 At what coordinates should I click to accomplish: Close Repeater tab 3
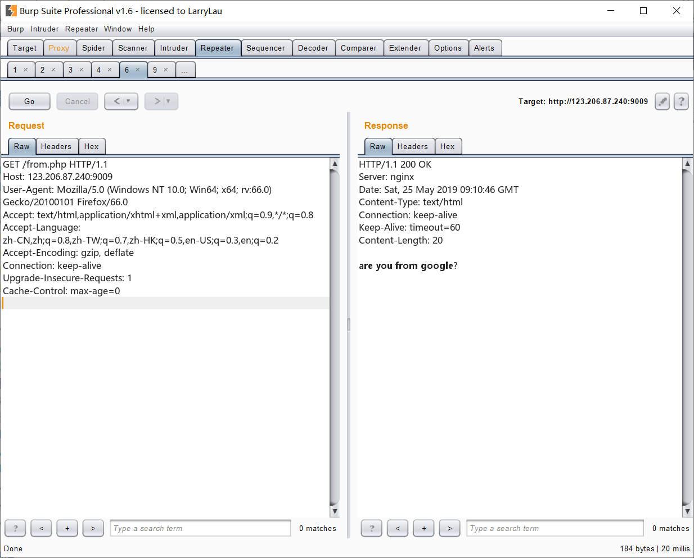pyautogui.click(x=82, y=70)
